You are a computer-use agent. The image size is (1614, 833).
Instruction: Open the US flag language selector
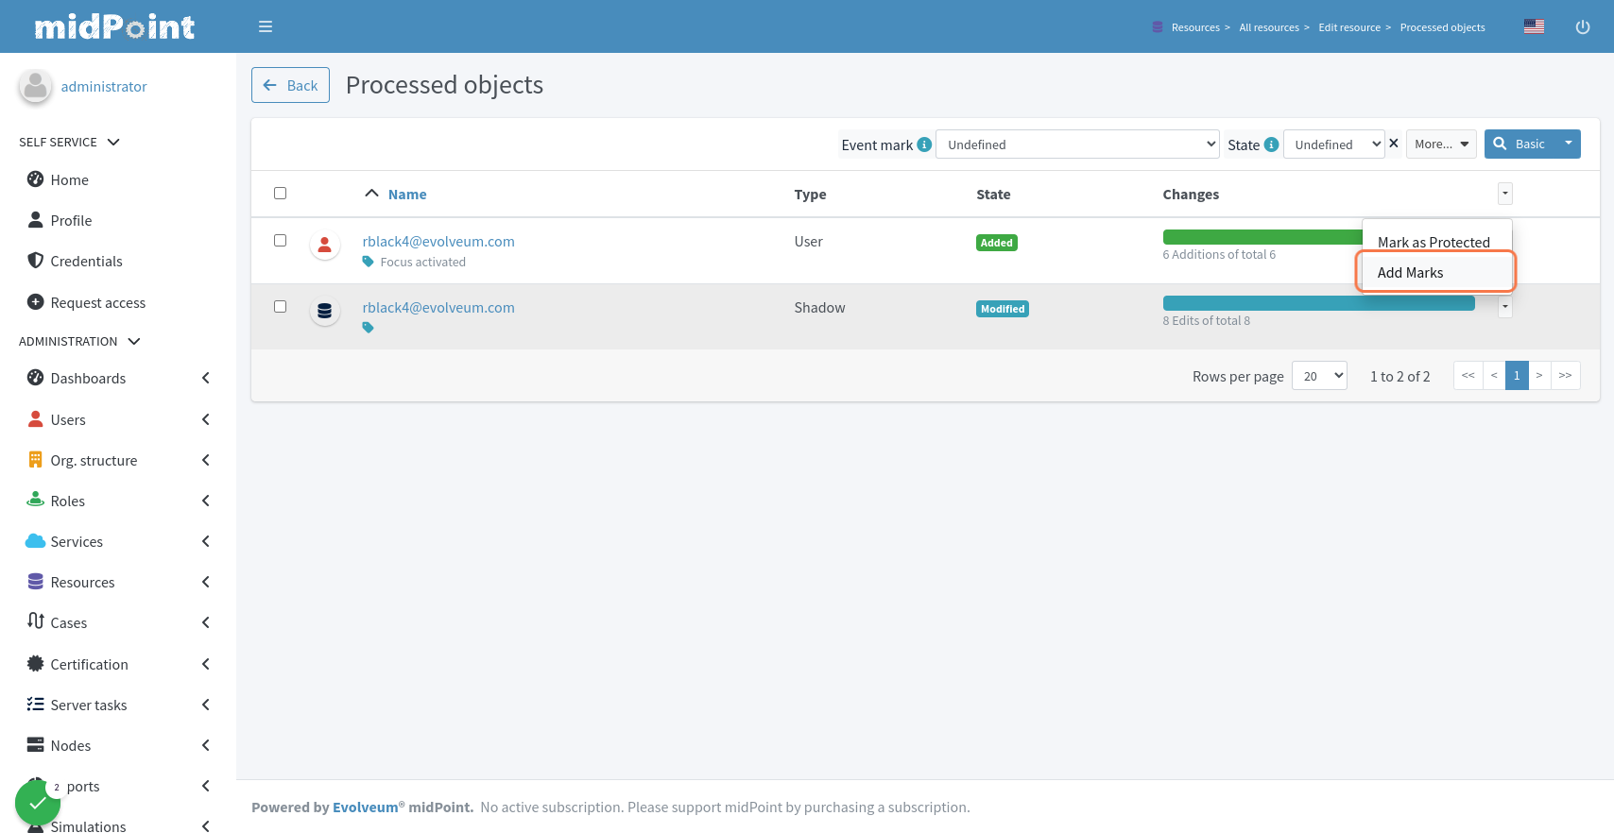(x=1534, y=26)
